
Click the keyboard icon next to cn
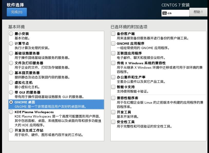point(165,13)
